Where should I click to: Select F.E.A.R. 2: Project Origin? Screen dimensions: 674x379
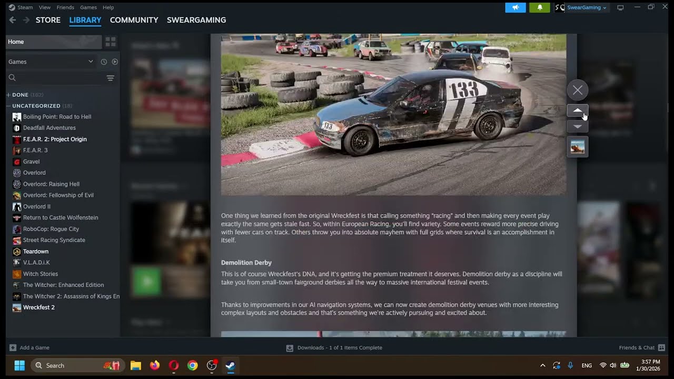(x=55, y=139)
